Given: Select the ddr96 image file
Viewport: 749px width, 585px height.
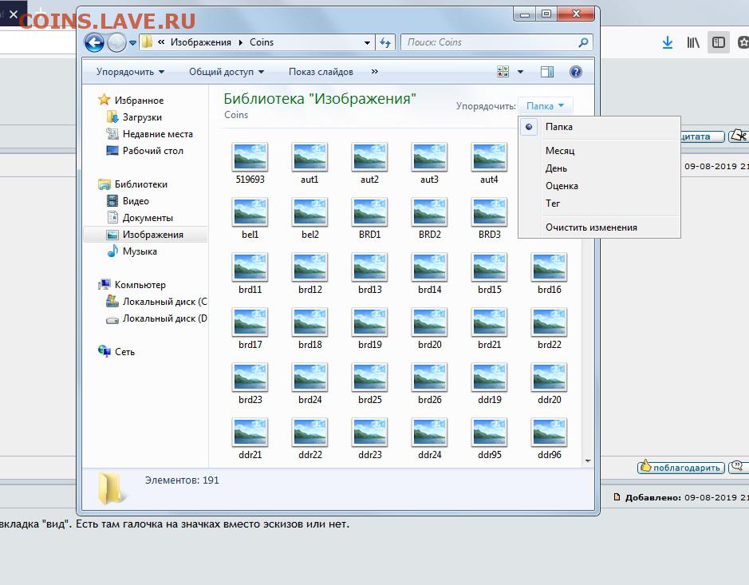Looking at the screenshot, I should [x=550, y=438].
